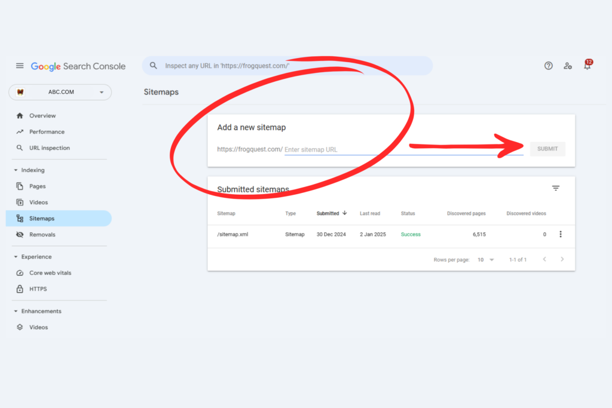Click the Sitemap column header

[226, 213]
